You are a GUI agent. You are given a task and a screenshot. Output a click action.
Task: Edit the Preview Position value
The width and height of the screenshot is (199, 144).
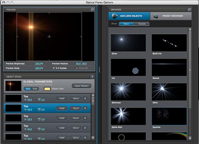pyautogui.click(x=81, y=64)
